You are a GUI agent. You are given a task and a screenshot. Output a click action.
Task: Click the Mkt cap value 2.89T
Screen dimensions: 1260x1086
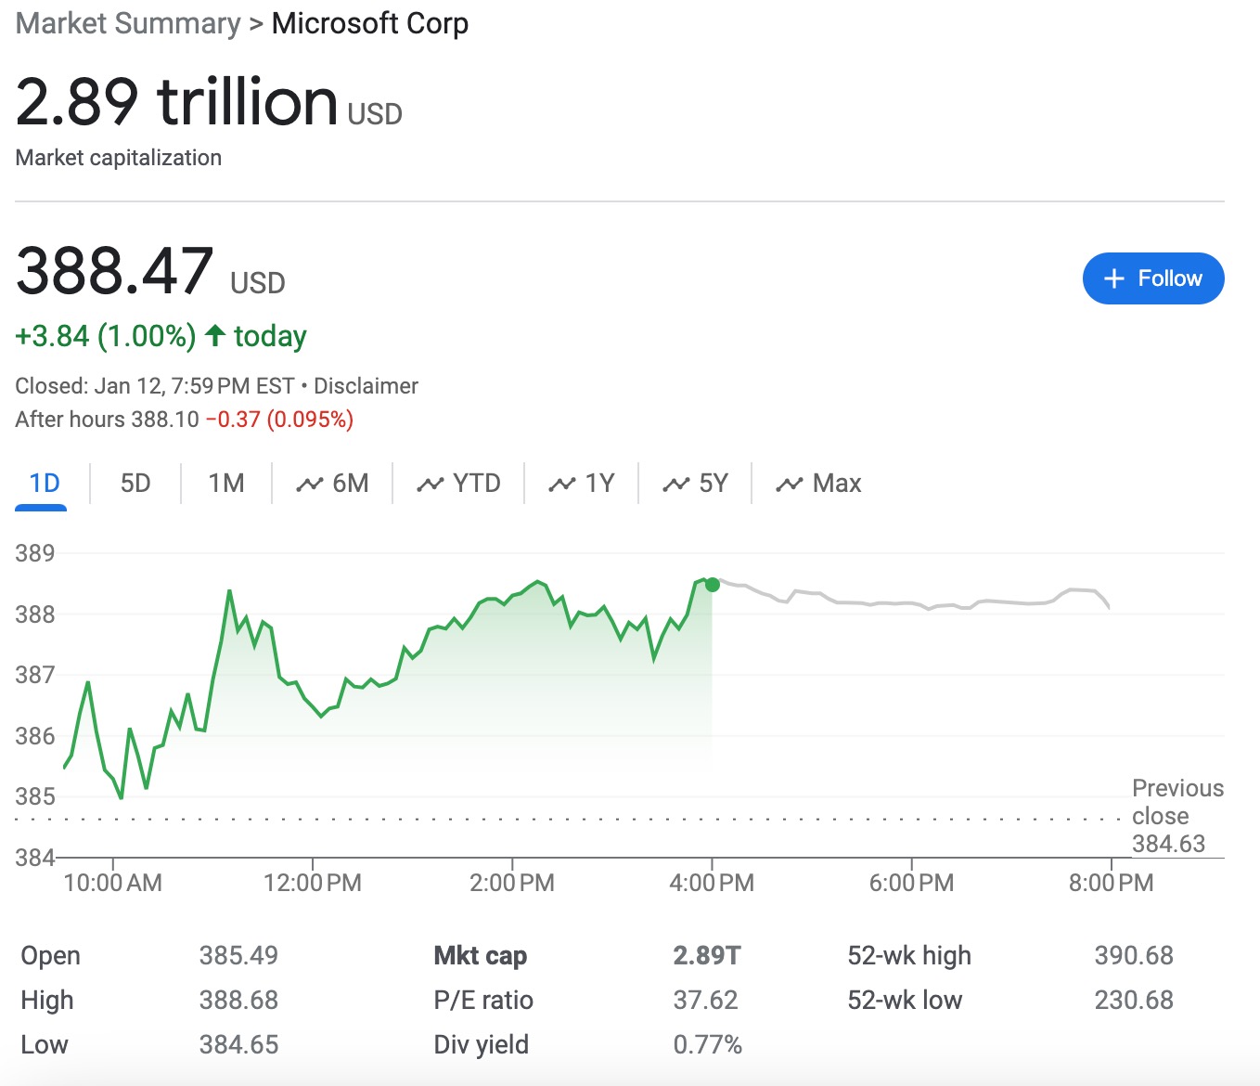click(707, 955)
